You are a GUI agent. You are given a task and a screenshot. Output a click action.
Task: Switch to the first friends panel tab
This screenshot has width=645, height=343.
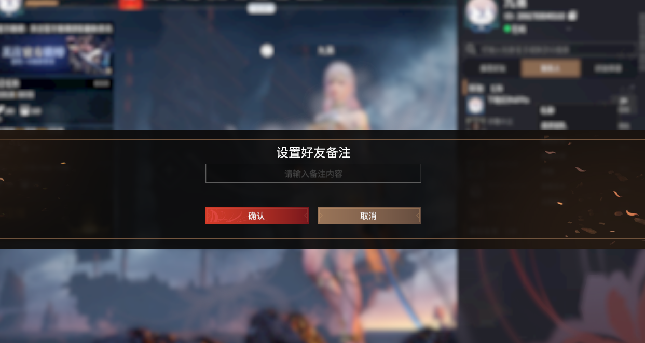[492, 68]
